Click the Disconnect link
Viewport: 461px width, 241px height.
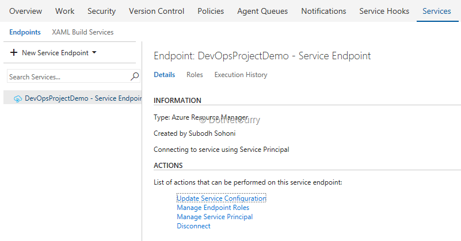point(193,226)
